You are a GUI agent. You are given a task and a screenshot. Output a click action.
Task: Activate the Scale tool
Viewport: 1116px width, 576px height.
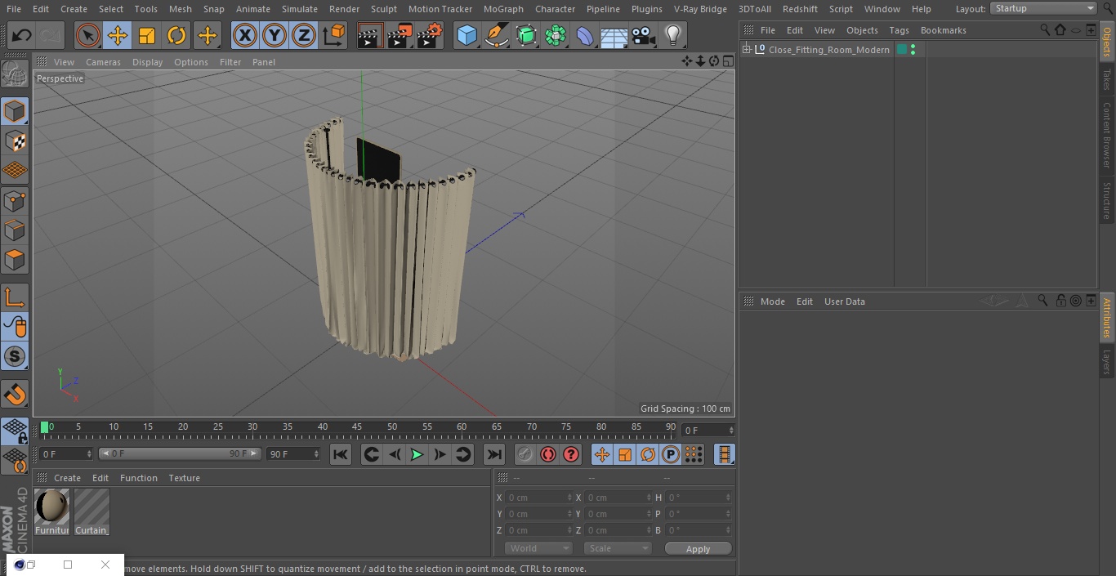147,36
